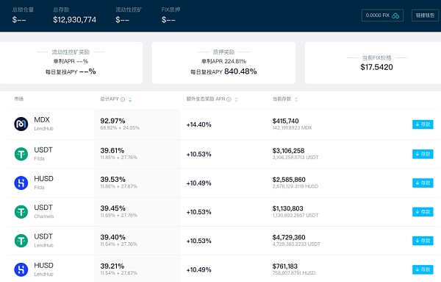Click the HUSD Filda token icon

21,183
